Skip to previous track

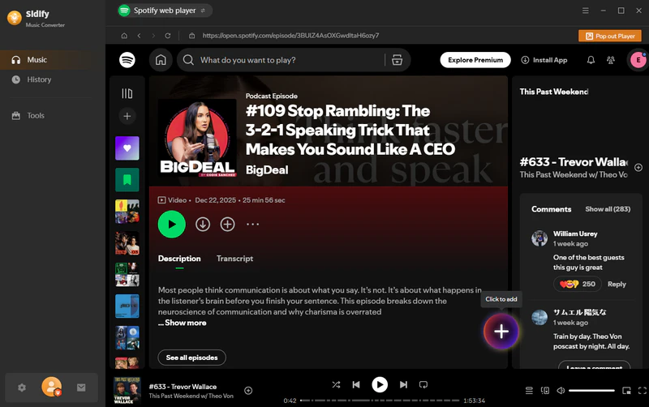[x=356, y=384]
